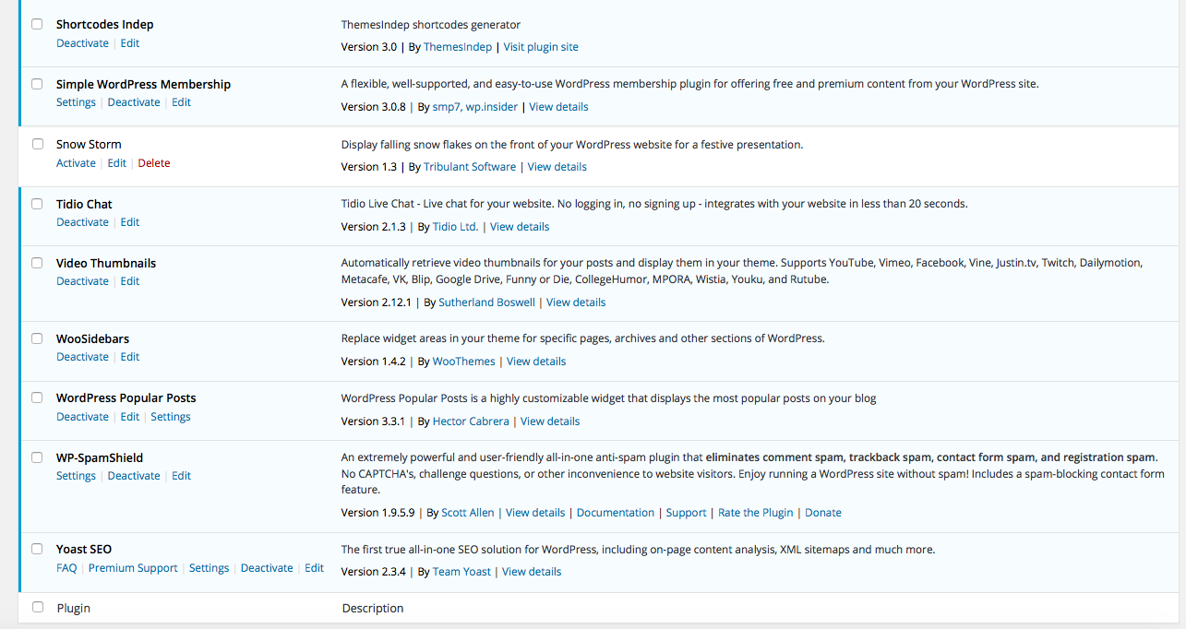Deactivate Simple WordPress Membership

134,102
